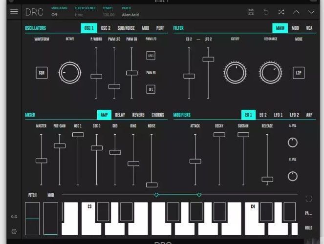Open the PERF tab
This screenshot has width=324, height=244.
tap(160, 28)
